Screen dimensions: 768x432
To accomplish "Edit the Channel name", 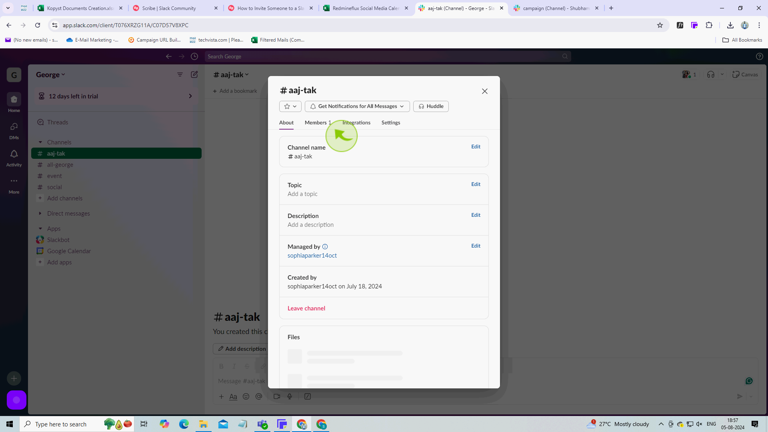I will coord(476,147).
